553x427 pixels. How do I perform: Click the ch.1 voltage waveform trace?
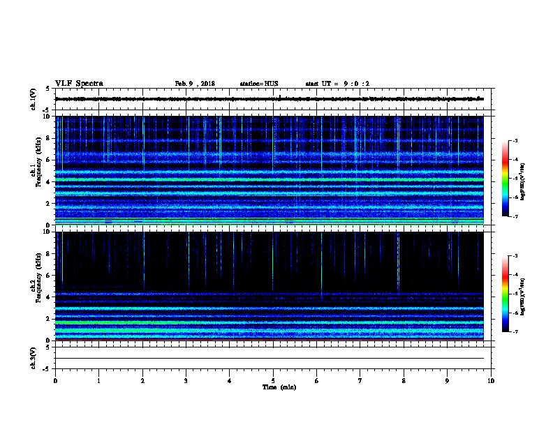[270, 99]
